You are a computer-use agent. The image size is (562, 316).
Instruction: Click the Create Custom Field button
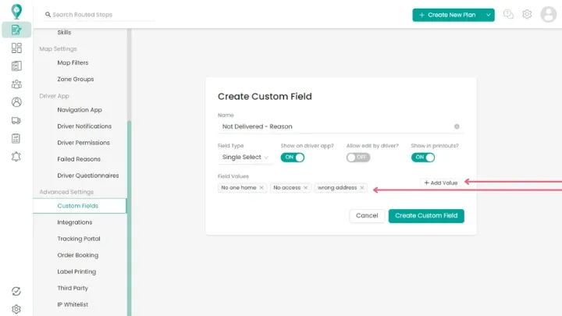pyautogui.click(x=426, y=215)
